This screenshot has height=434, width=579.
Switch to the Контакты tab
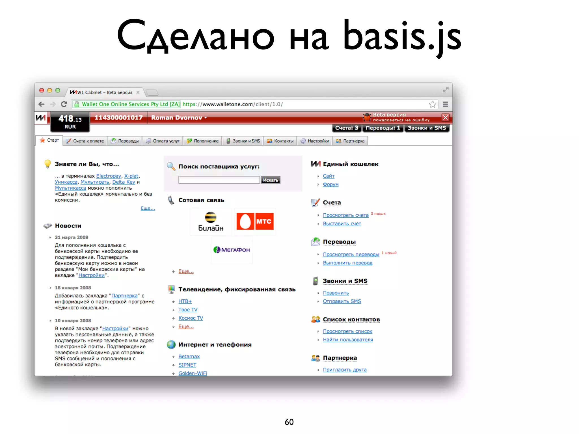coord(280,141)
